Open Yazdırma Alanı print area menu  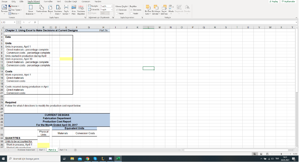[x=58, y=10]
